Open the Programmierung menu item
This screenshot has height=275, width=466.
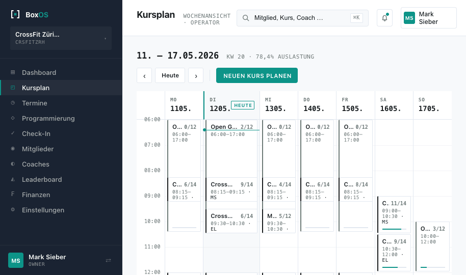pyautogui.click(x=61, y=118)
